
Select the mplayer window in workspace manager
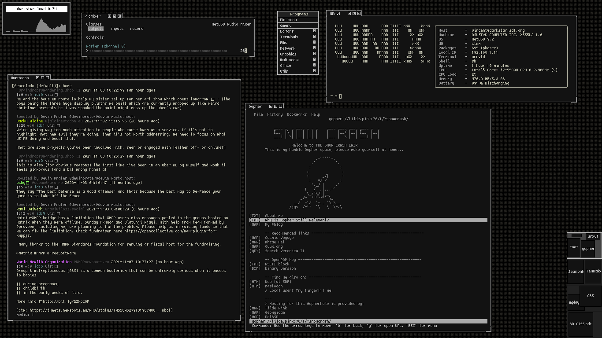574,302
